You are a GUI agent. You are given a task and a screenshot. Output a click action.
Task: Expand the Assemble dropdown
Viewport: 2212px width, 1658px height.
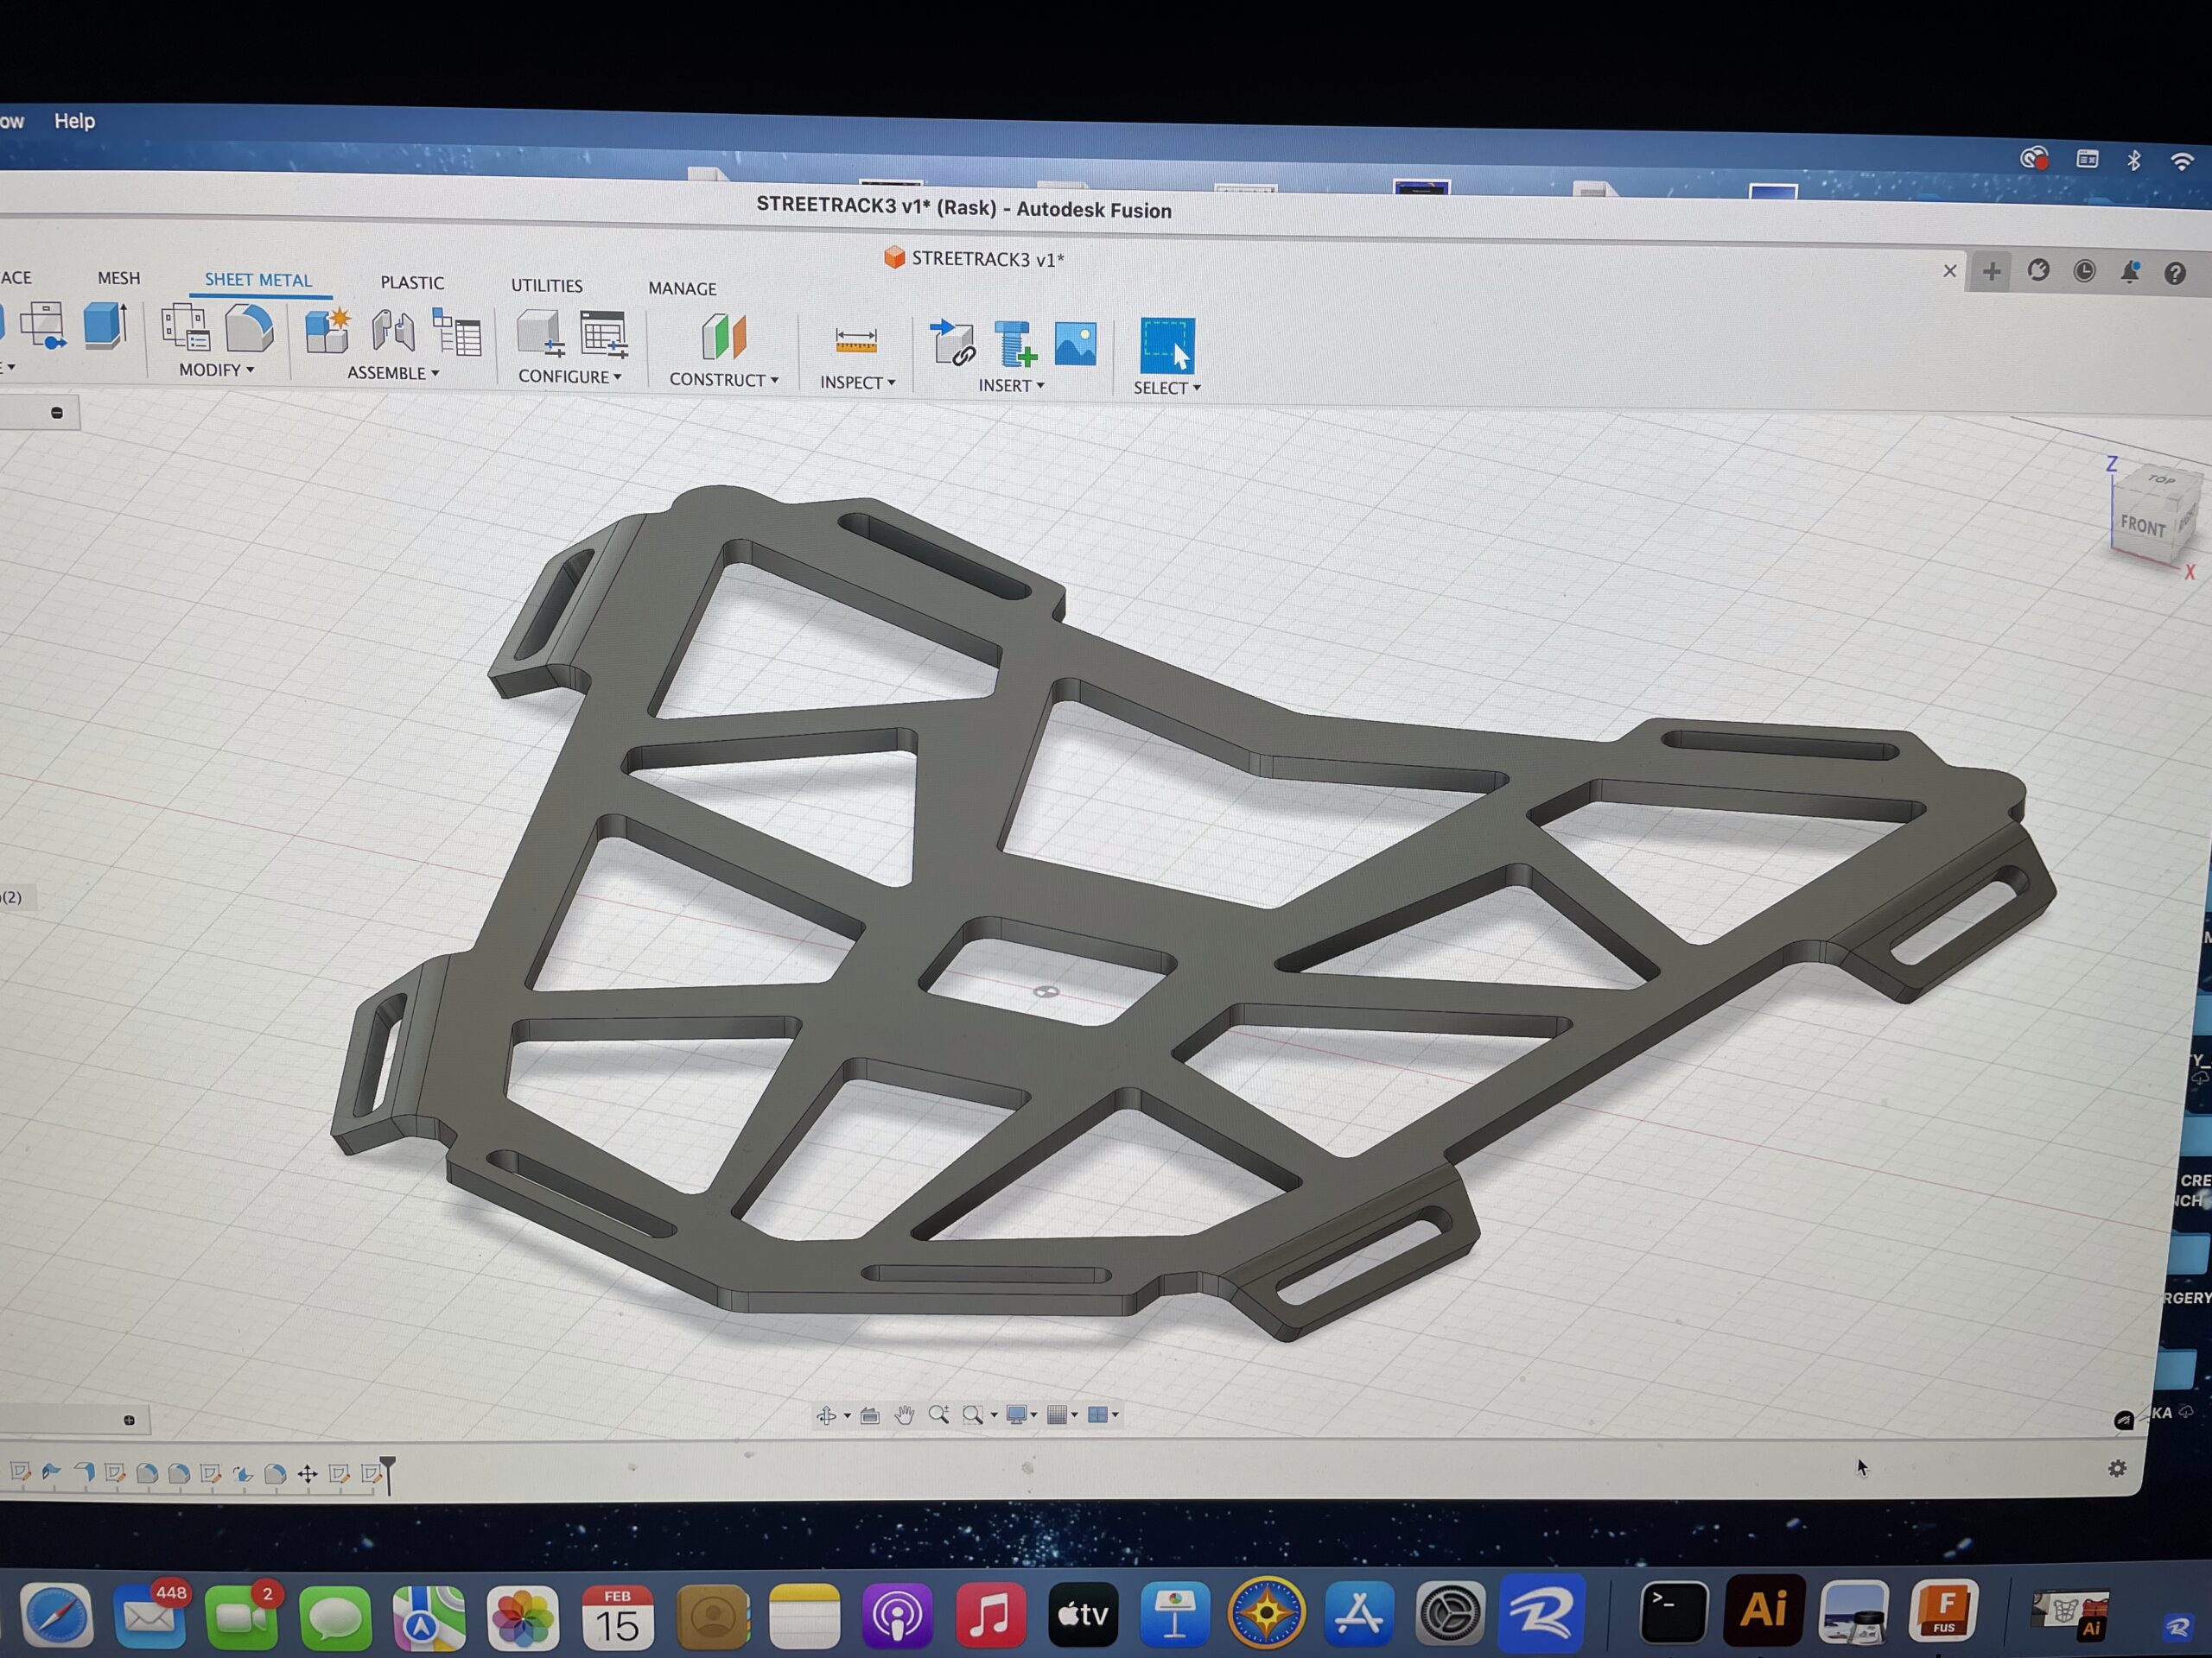pyautogui.click(x=393, y=373)
